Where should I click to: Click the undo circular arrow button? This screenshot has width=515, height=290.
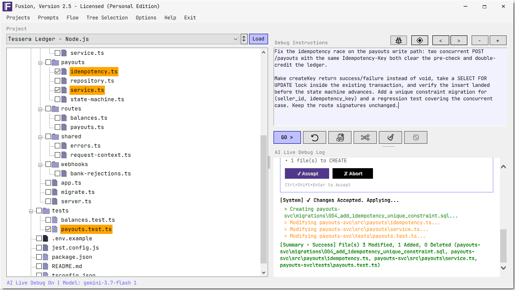[314, 137]
